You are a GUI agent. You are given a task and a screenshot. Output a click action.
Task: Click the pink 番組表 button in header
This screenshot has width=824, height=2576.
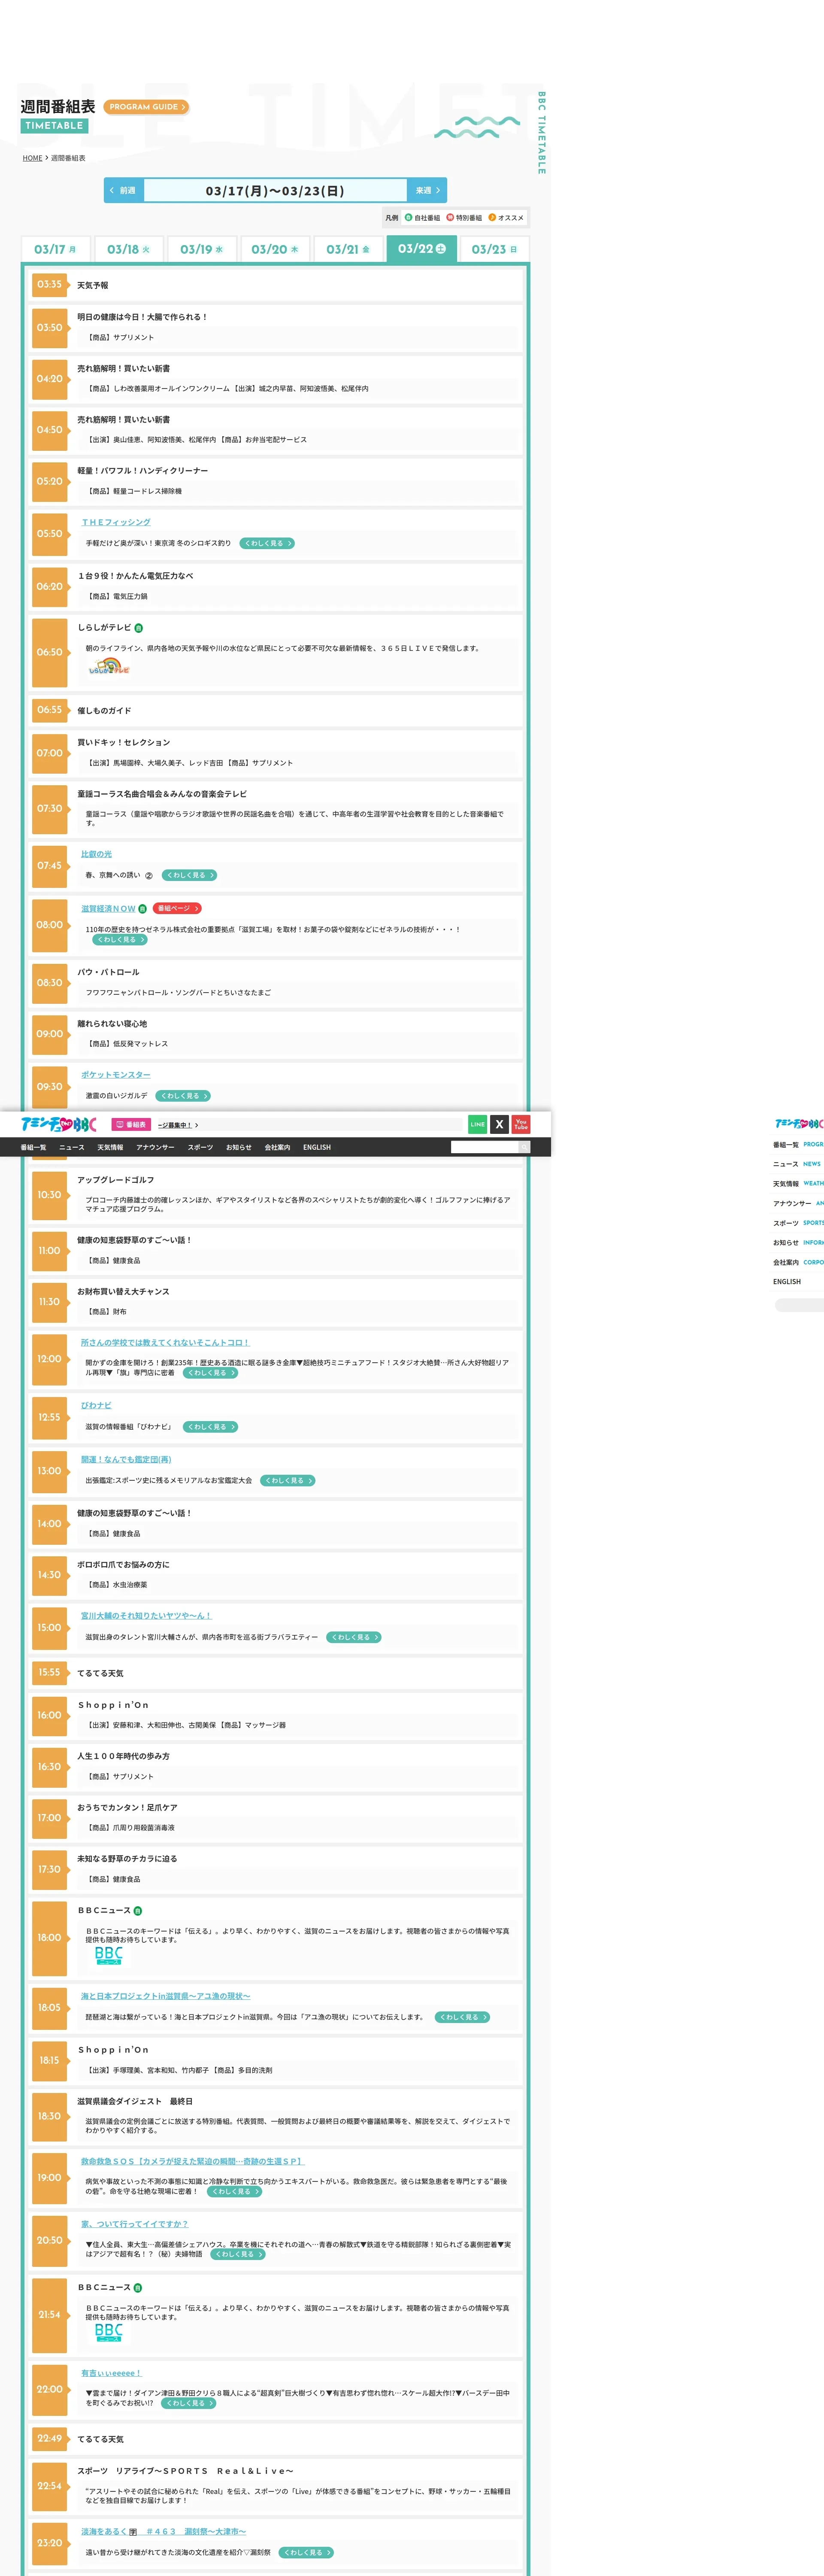coord(131,1125)
